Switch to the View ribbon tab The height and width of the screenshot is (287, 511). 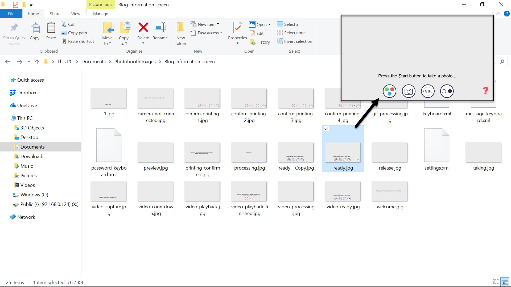76,14
